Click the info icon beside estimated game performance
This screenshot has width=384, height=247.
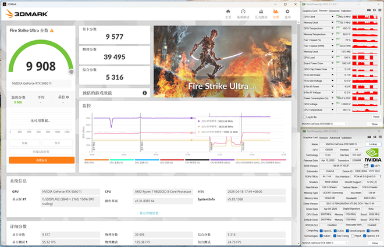click(x=144, y=92)
